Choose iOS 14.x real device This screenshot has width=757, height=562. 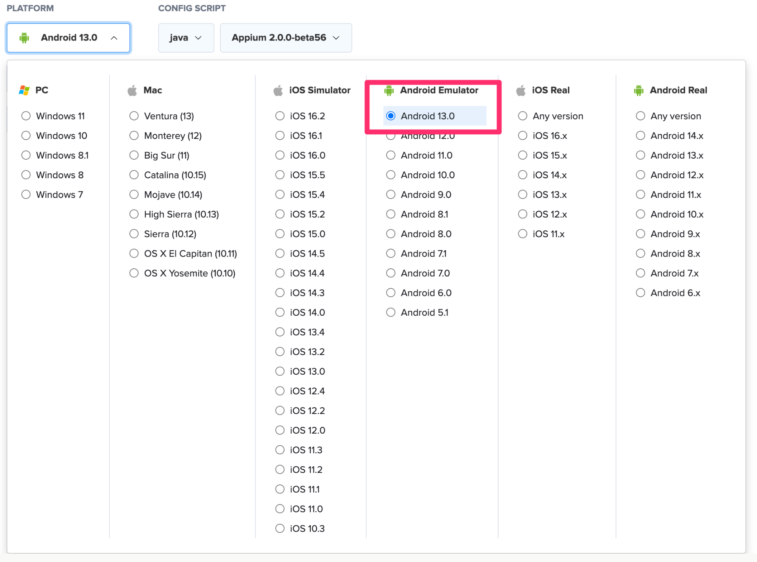pyautogui.click(x=542, y=175)
